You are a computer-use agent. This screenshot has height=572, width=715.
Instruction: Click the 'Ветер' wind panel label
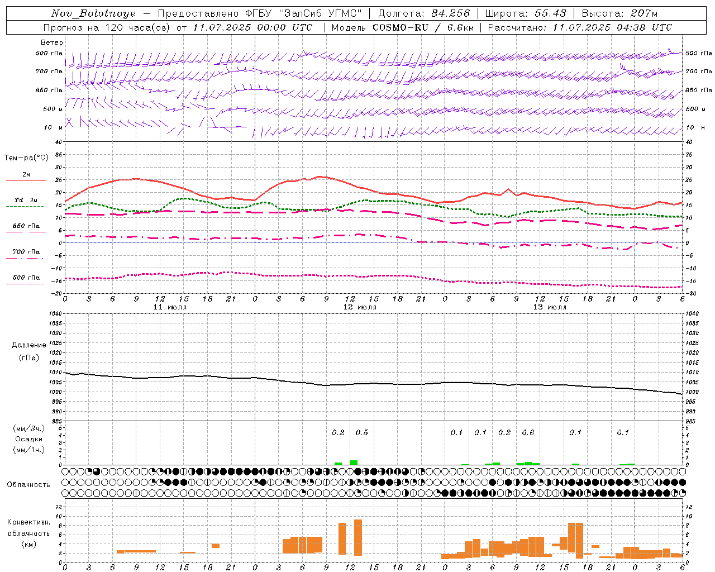pos(52,42)
